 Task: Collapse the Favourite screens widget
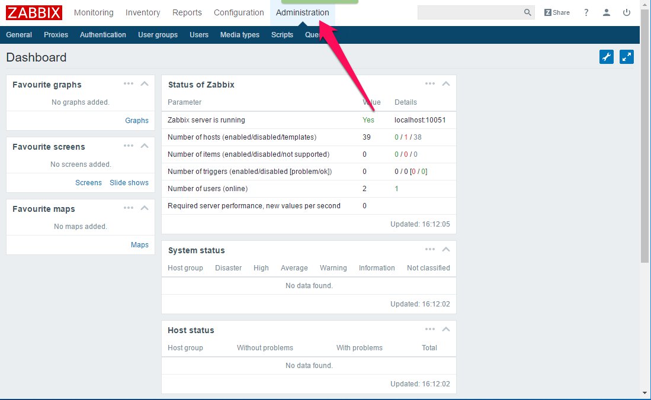(x=145, y=146)
